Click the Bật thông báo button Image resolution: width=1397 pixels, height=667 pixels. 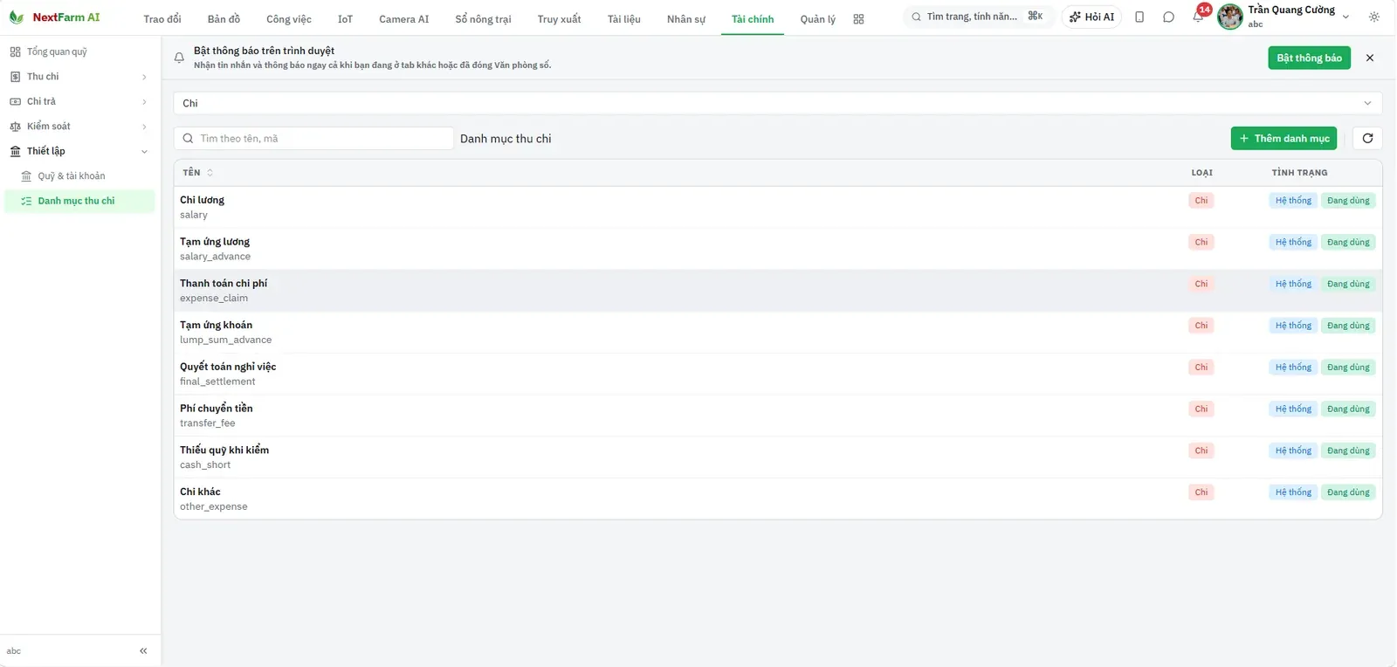pos(1309,58)
